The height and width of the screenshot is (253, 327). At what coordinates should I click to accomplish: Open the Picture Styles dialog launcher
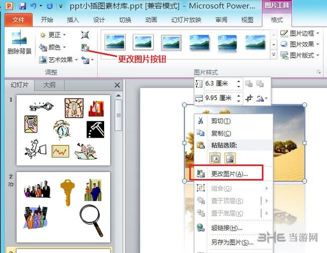tap(318, 72)
